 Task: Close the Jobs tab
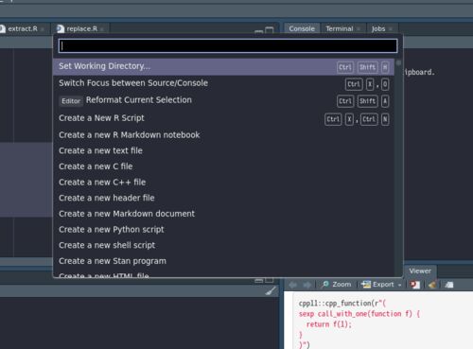[x=391, y=29]
